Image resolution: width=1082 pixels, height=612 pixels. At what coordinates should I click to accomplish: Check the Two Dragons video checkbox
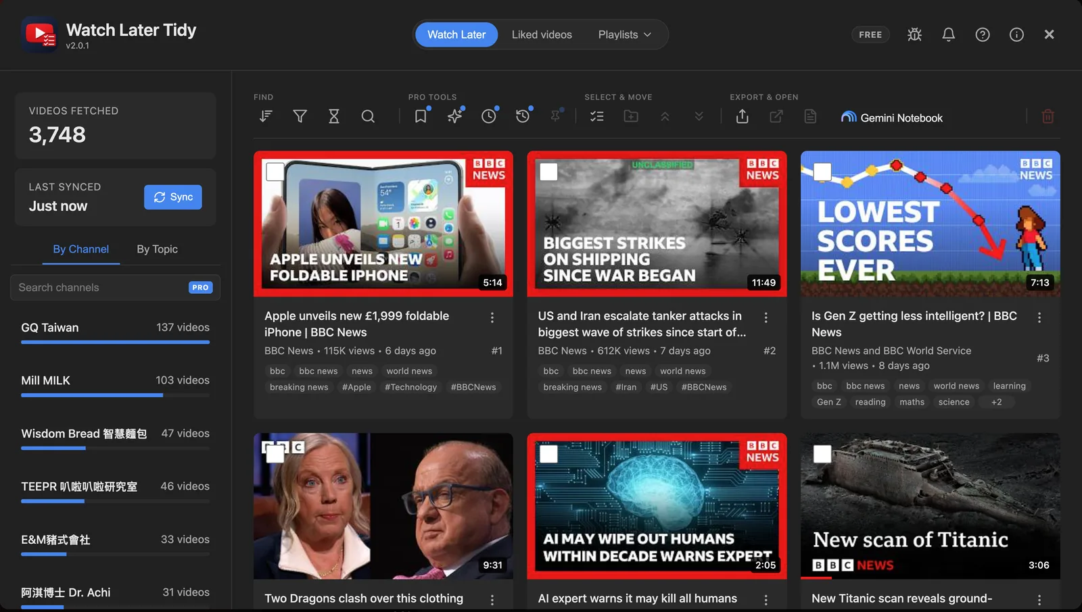tap(275, 454)
